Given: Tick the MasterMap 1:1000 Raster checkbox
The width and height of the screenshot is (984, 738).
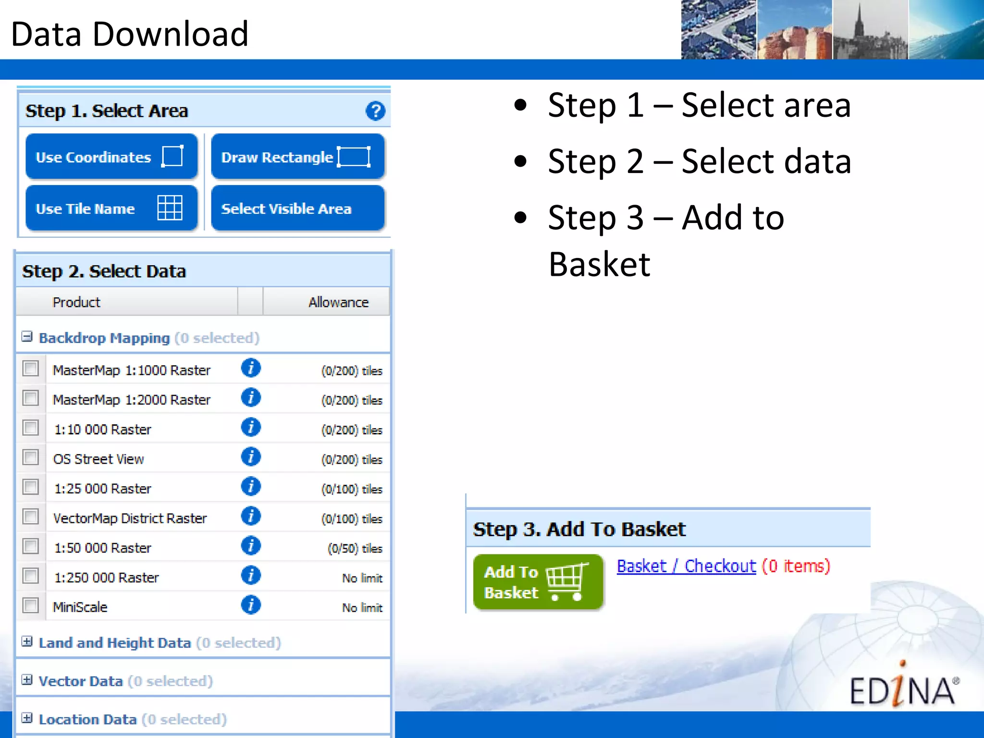Looking at the screenshot, I should click(x=31, y=369).
